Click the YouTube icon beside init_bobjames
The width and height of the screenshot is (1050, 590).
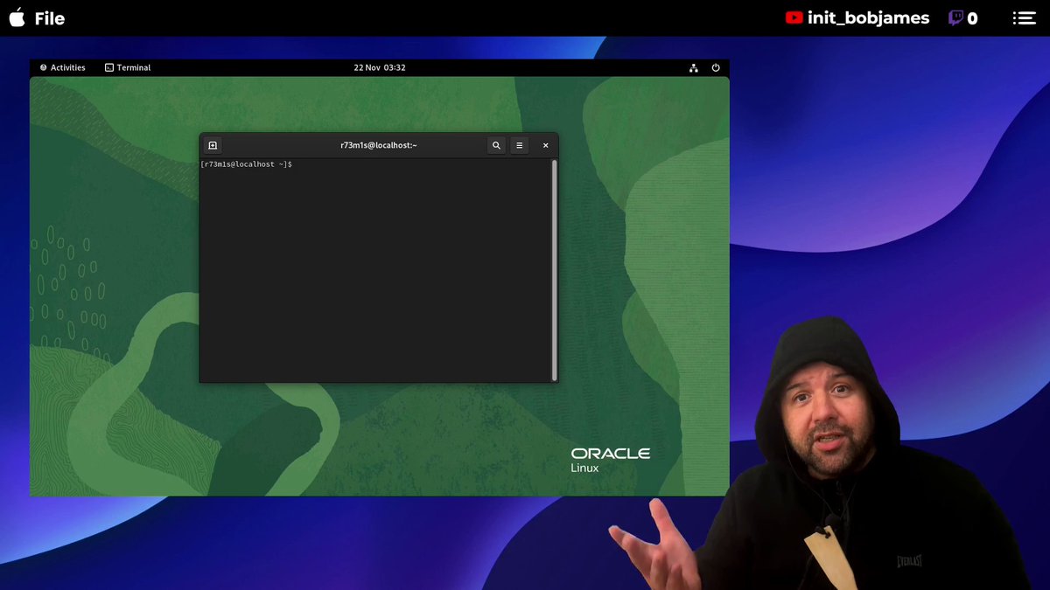(x=794, y=17)
